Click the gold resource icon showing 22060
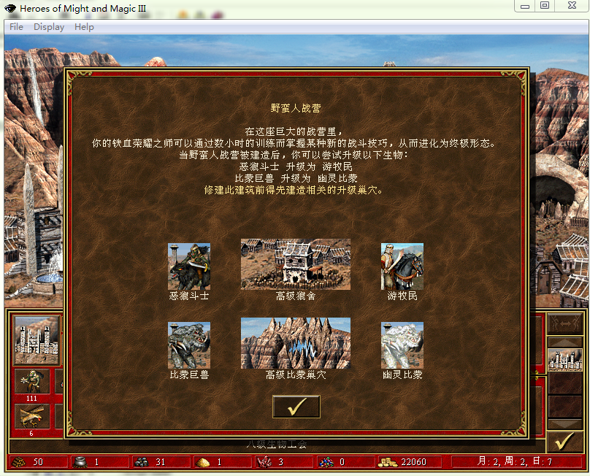The height and width of the screenshot is (476, 590). pos(388,462)
